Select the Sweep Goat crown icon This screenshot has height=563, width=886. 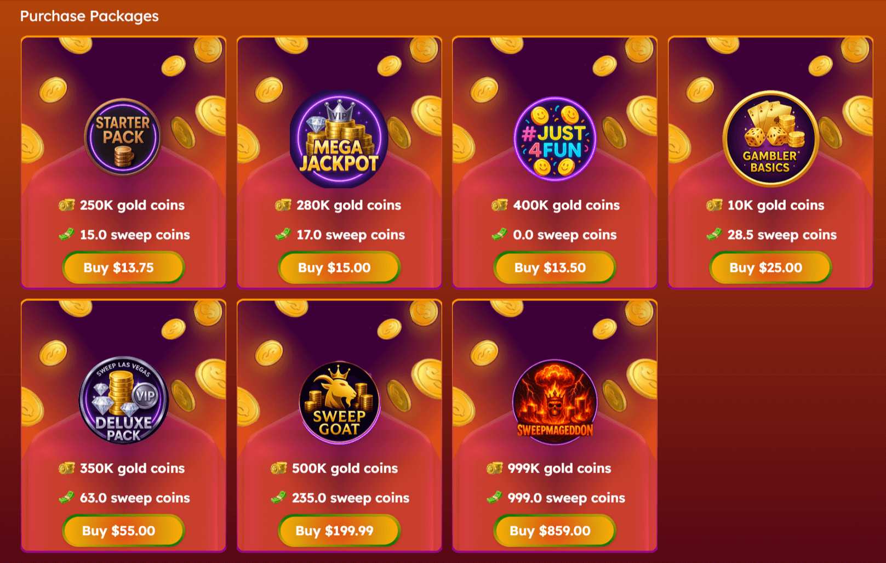(x=339, y=402)
